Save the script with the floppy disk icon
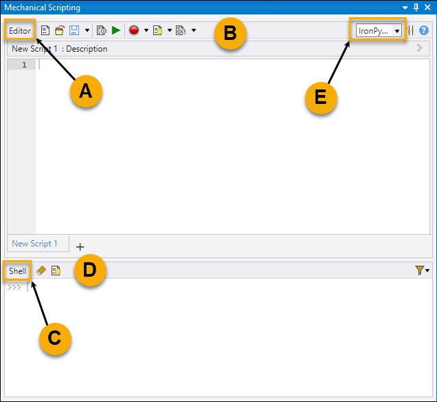This screenshot has height=402, width=437. pyautogui.click(x=74, y=30)
